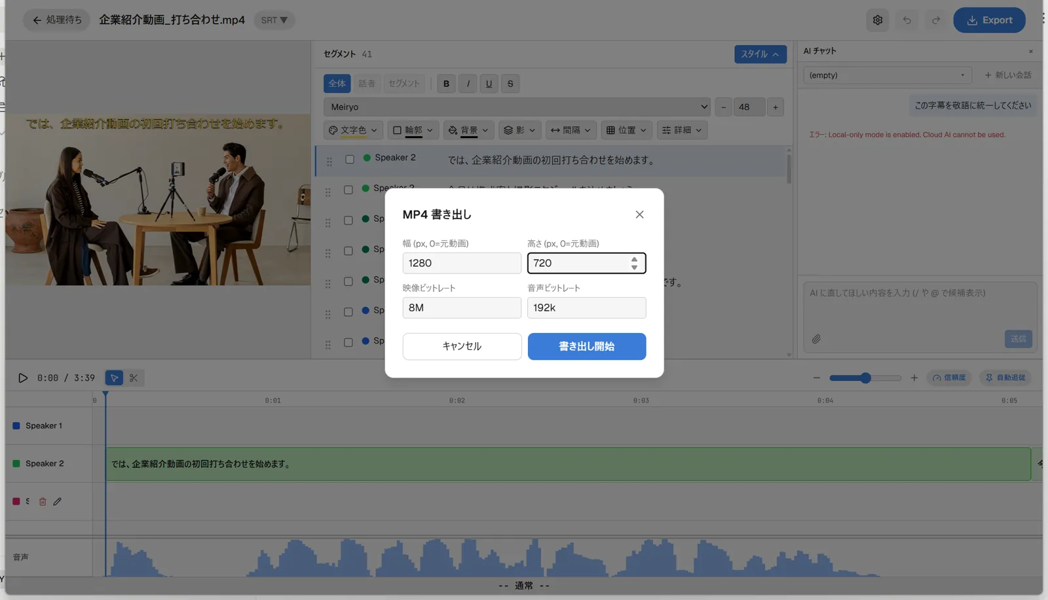Zoom out the timeline
This screenshot has height=600, width=1048.
click(816, 378)
